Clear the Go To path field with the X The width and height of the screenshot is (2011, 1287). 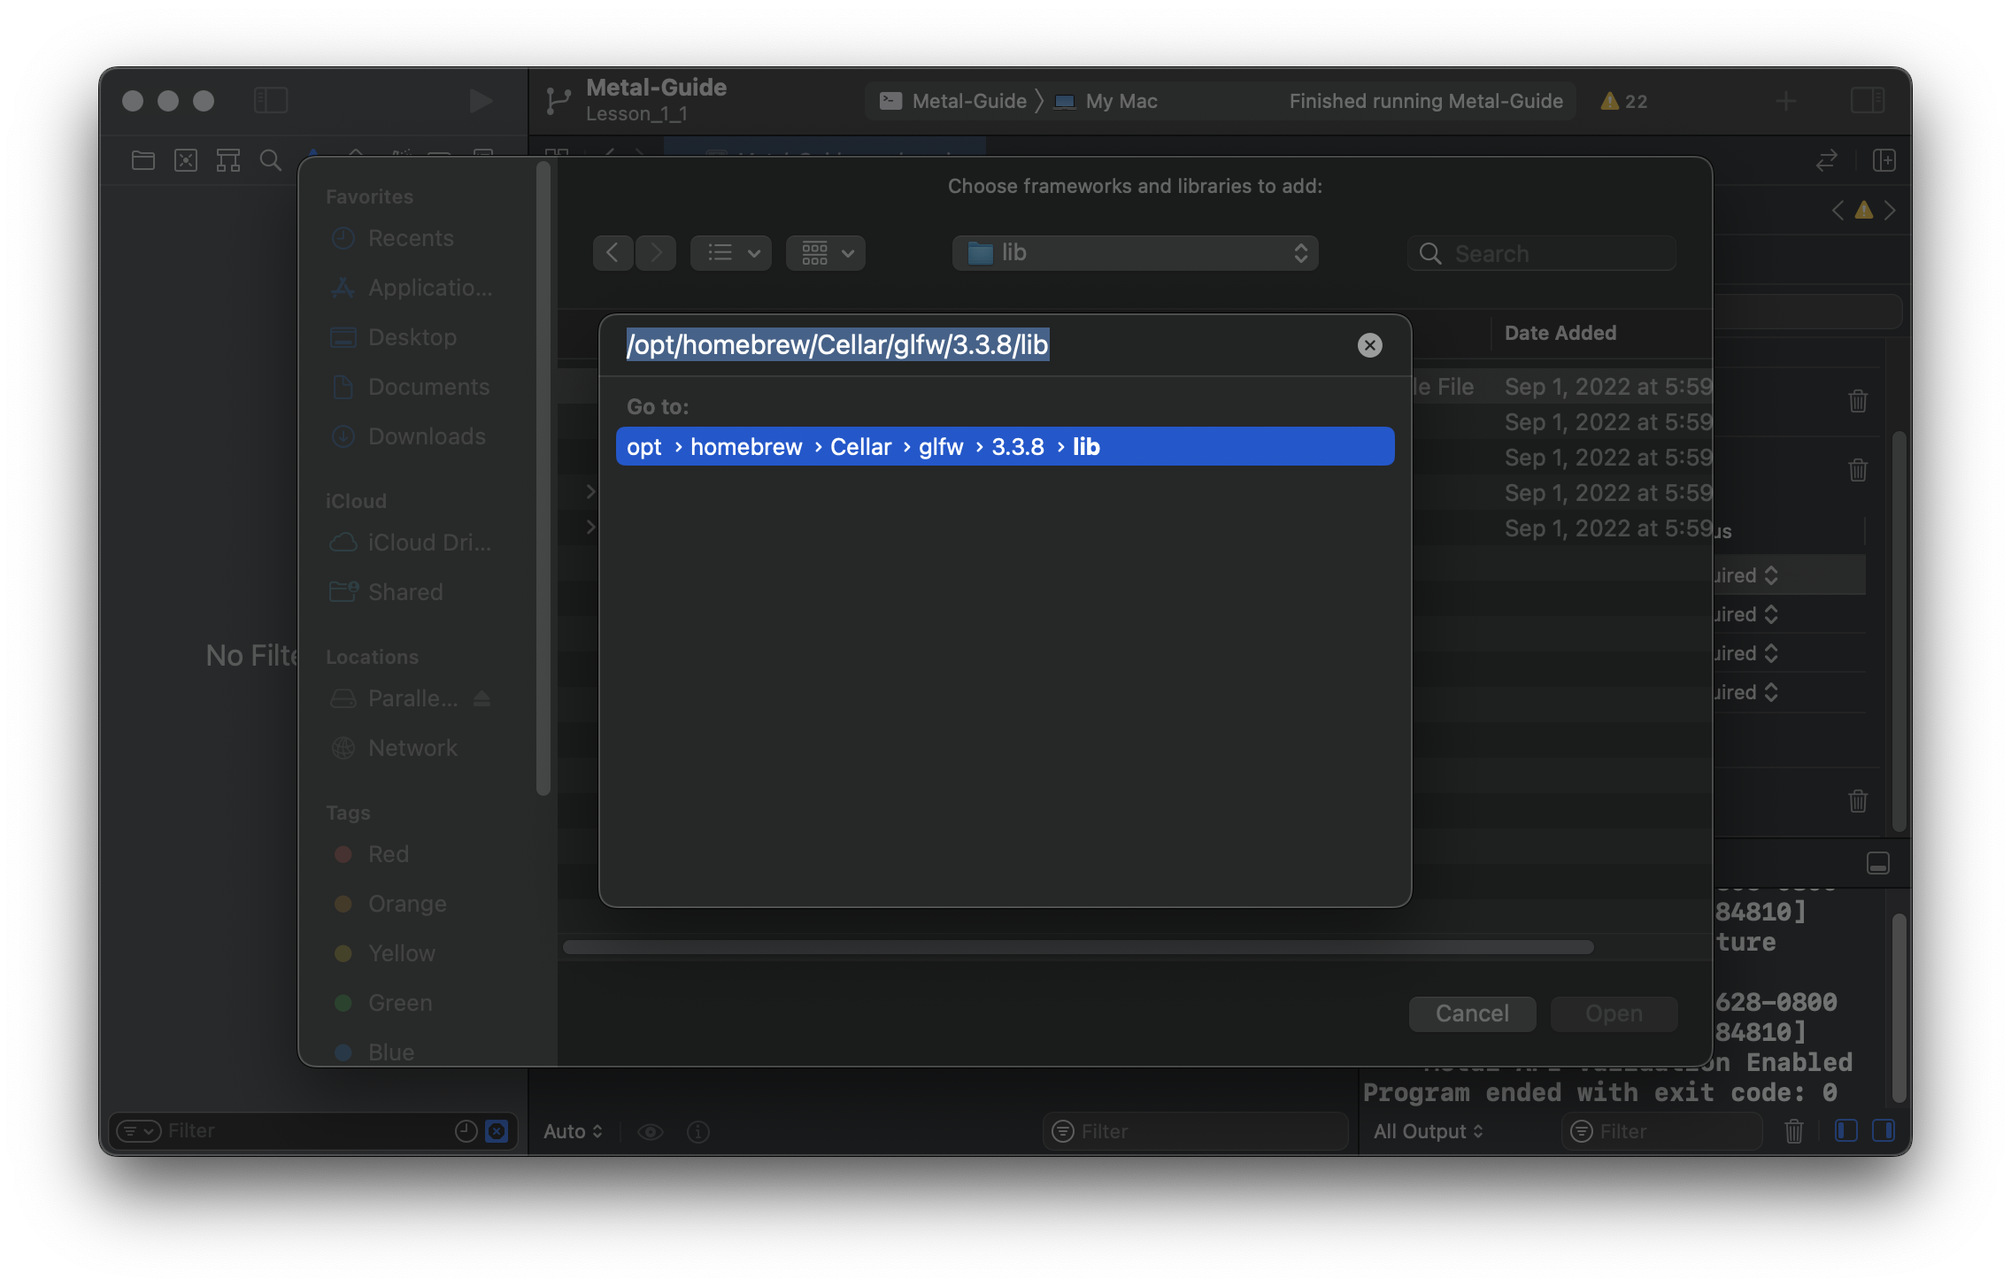[1369, 345]
